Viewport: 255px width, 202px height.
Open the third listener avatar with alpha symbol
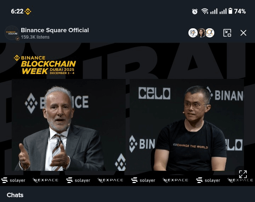(x=210, y=33)
